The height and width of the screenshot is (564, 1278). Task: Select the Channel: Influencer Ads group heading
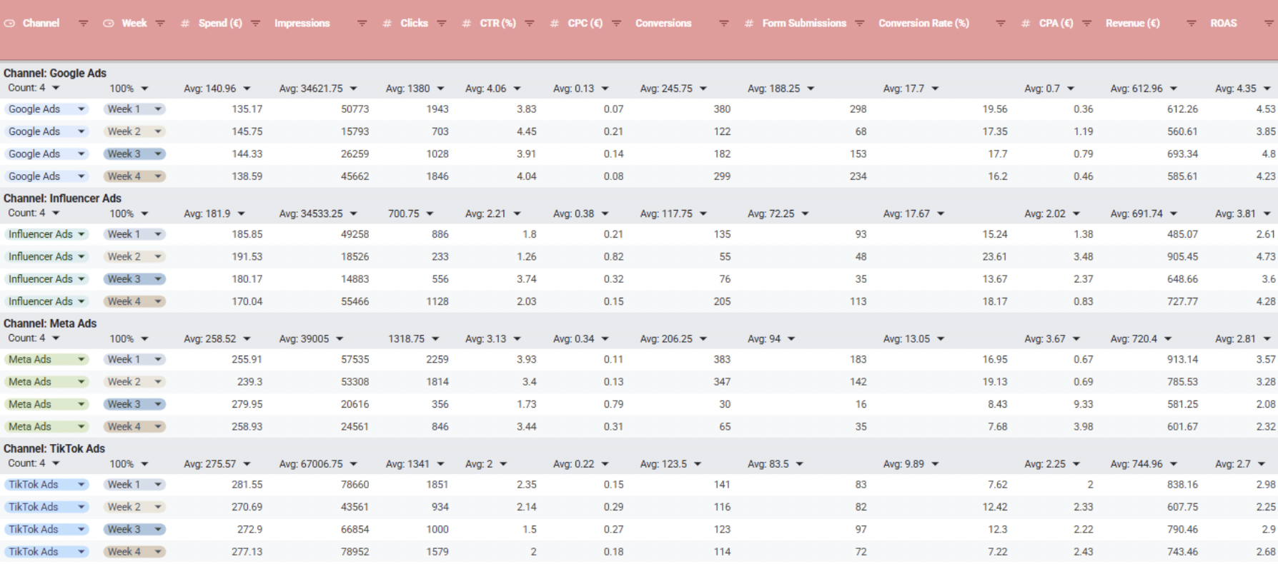(62, 198)
